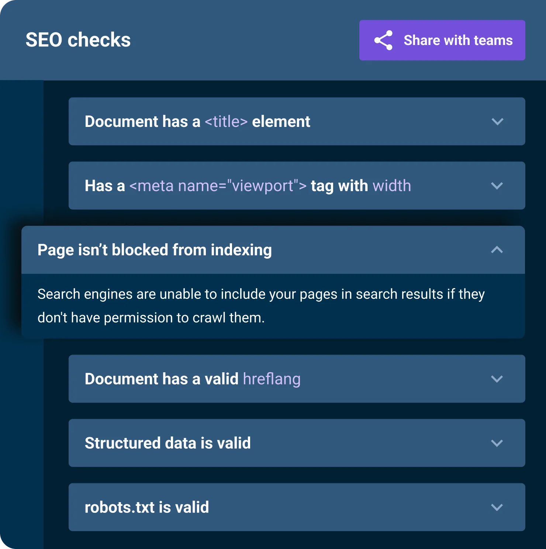
Task: Open the 'Structured data is valid' row
Action: coord(168,443)
